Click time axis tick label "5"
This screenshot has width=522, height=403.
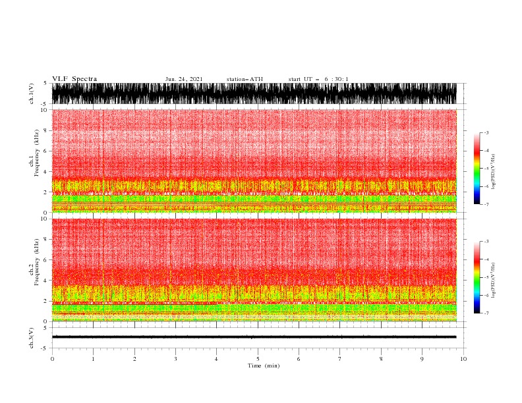(258, 359)
